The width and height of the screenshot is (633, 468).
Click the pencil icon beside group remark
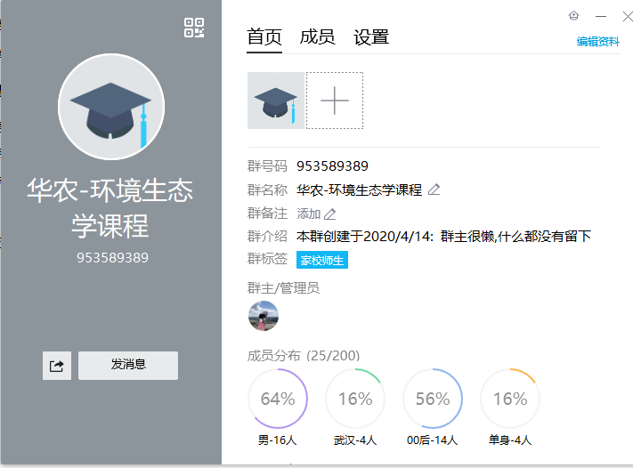(x=330, y=214)
